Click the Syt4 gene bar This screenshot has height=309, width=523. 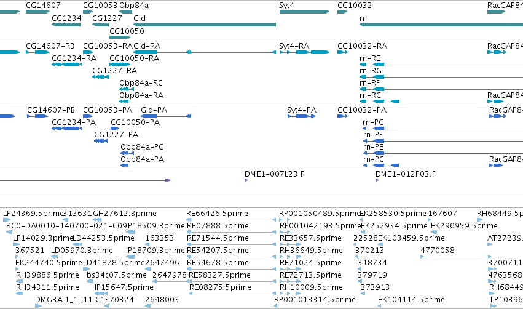(x=304, y=12)
